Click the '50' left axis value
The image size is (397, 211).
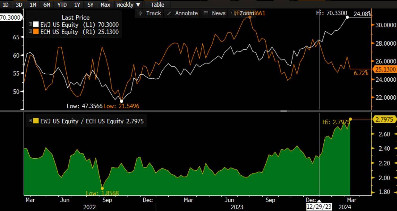(x=16, y=91)
